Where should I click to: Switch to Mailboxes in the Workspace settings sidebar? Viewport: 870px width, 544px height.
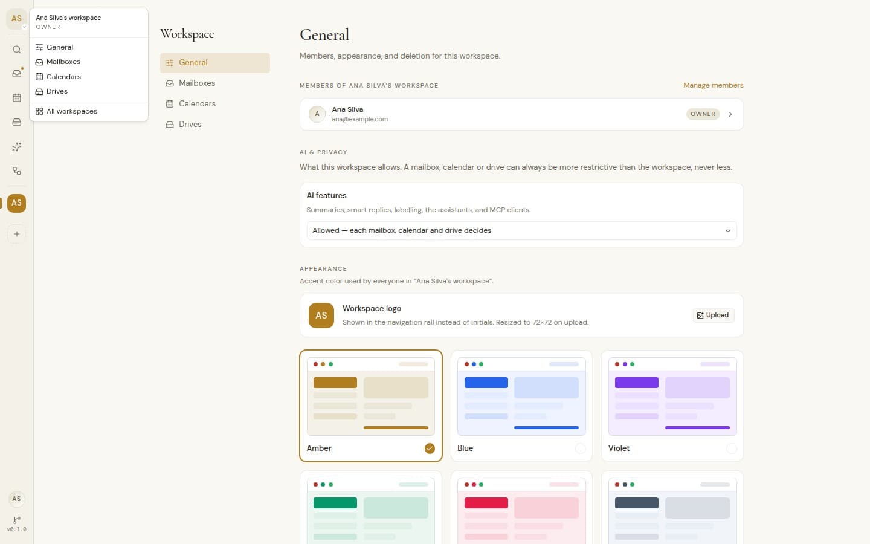(215, 83)
